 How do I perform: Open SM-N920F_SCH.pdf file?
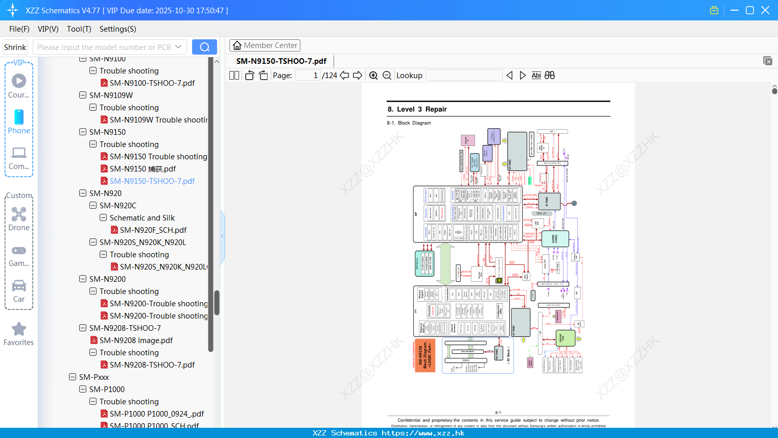point(153,230)
